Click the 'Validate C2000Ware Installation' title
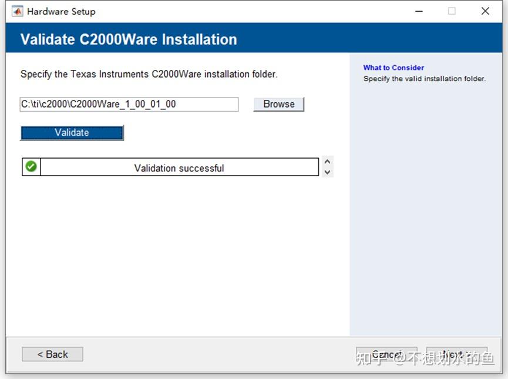 (129, 39)
